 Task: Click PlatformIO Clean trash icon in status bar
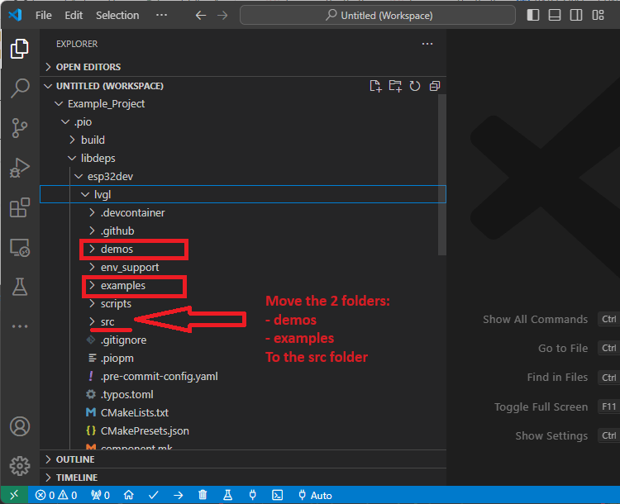pyautogui.click(x=203, y=495)
